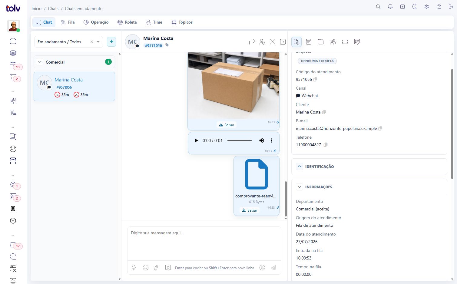Copy attendance code 9571056
This screenshot has width=457, height=284.
(315, 79)
